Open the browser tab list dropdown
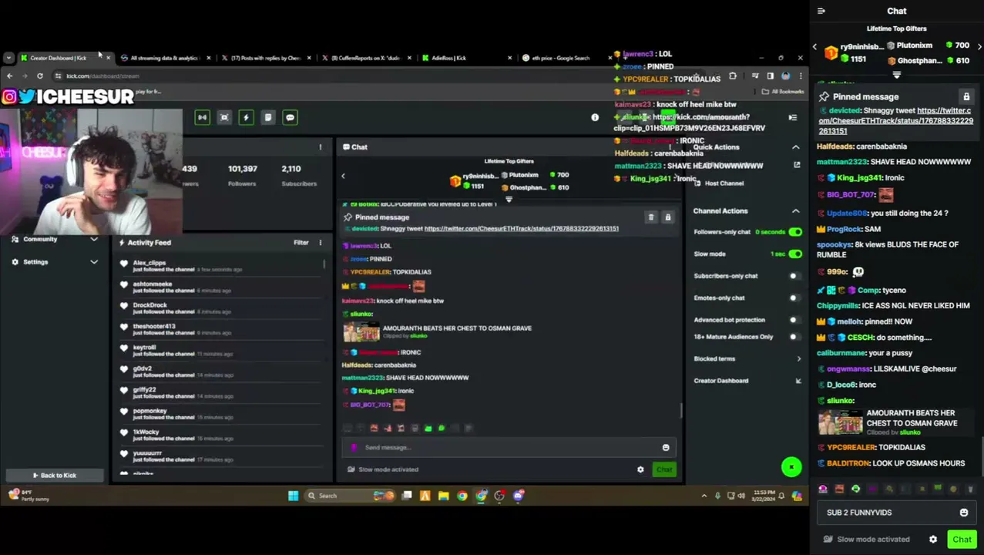Image resolution: width=984 pixels, height=555 pixels. [x=8, y=58]
